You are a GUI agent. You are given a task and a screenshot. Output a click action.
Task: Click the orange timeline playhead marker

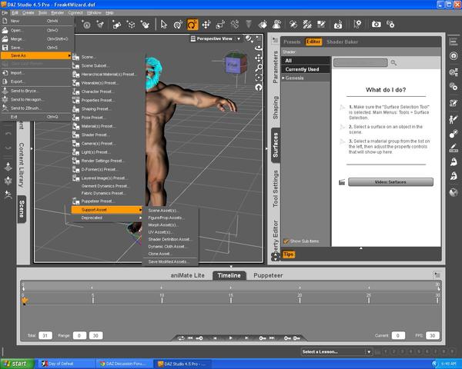25,301
